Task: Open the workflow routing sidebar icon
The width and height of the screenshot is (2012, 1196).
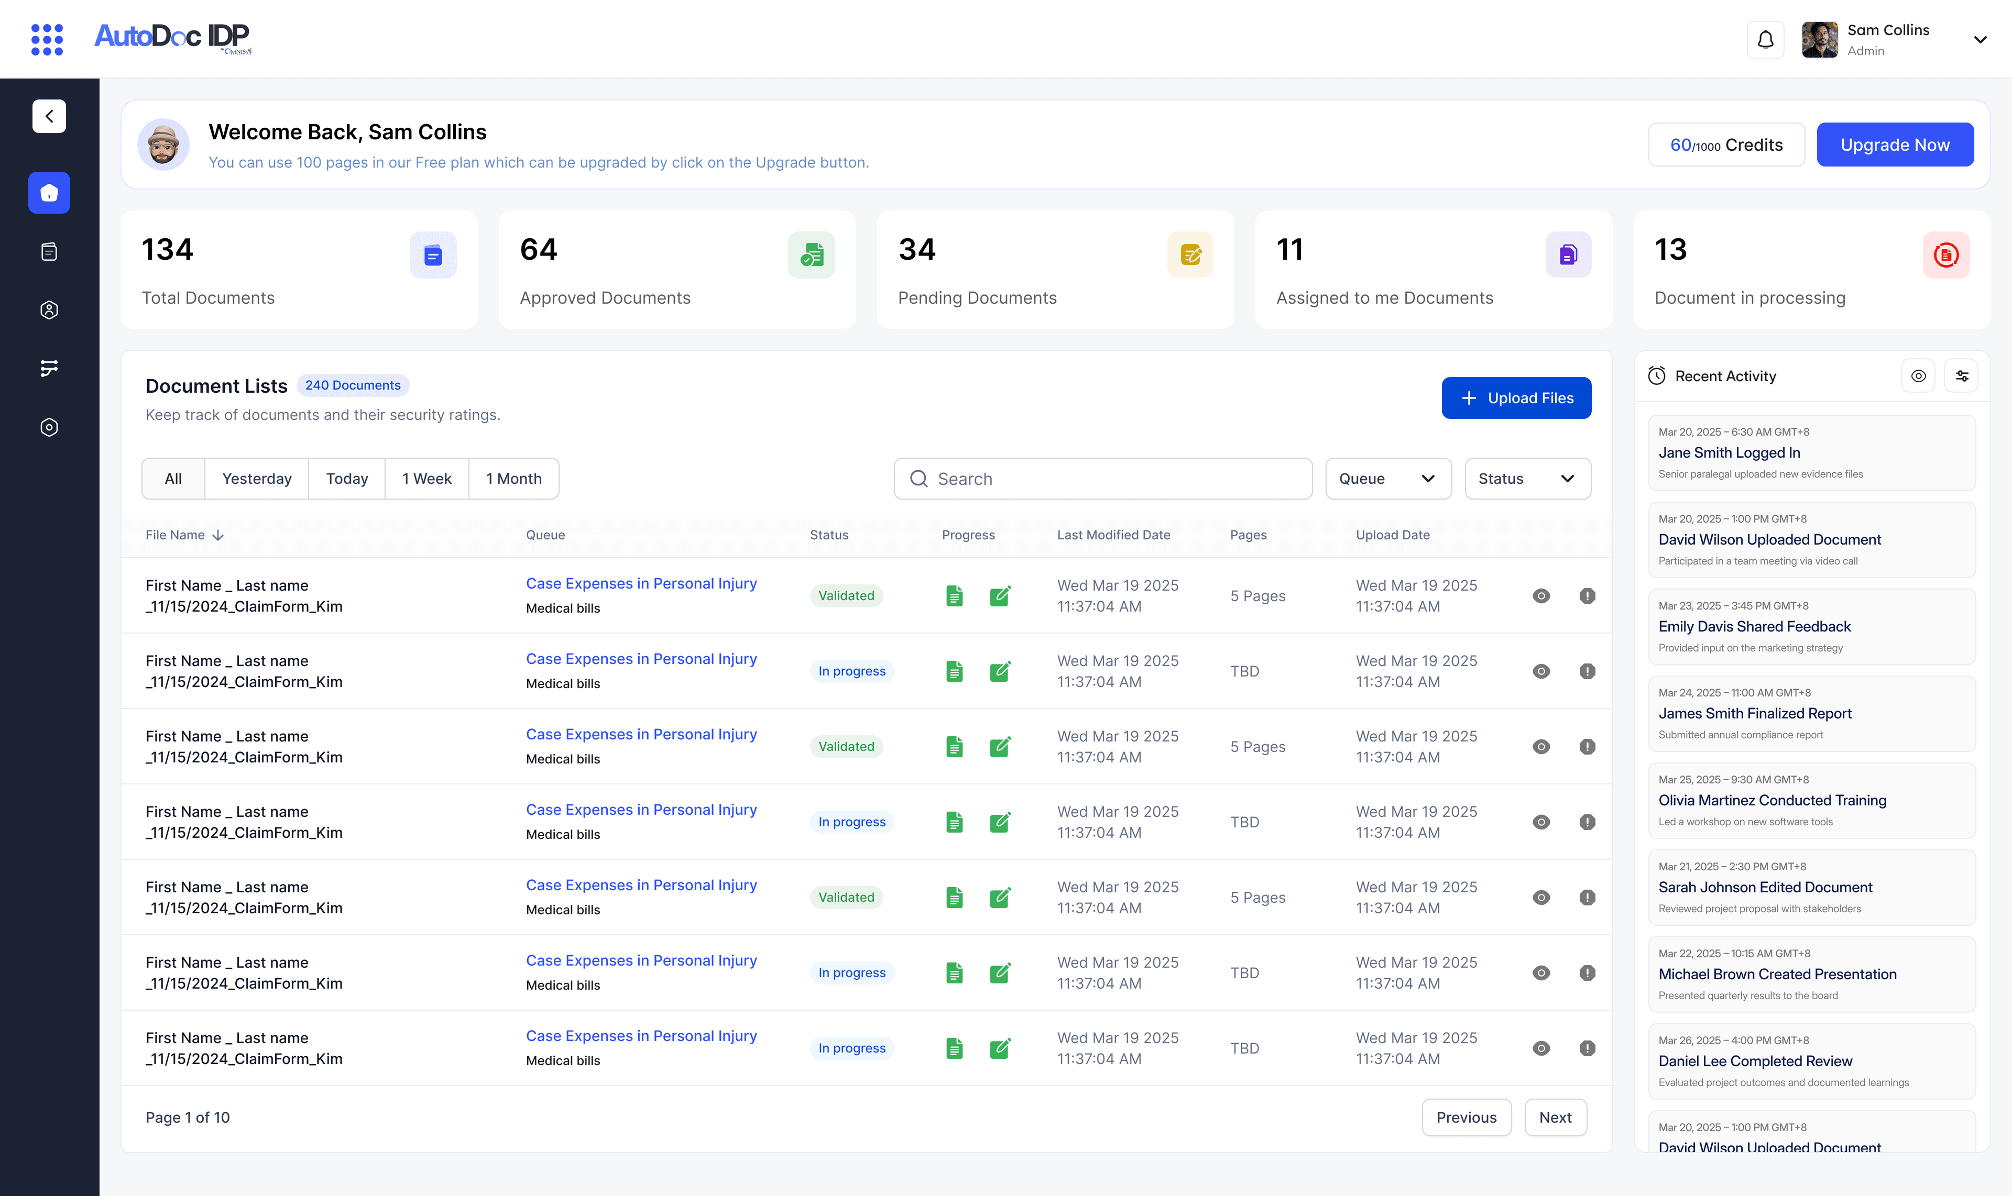Action: pyautogui.click(x=49, y=368)
